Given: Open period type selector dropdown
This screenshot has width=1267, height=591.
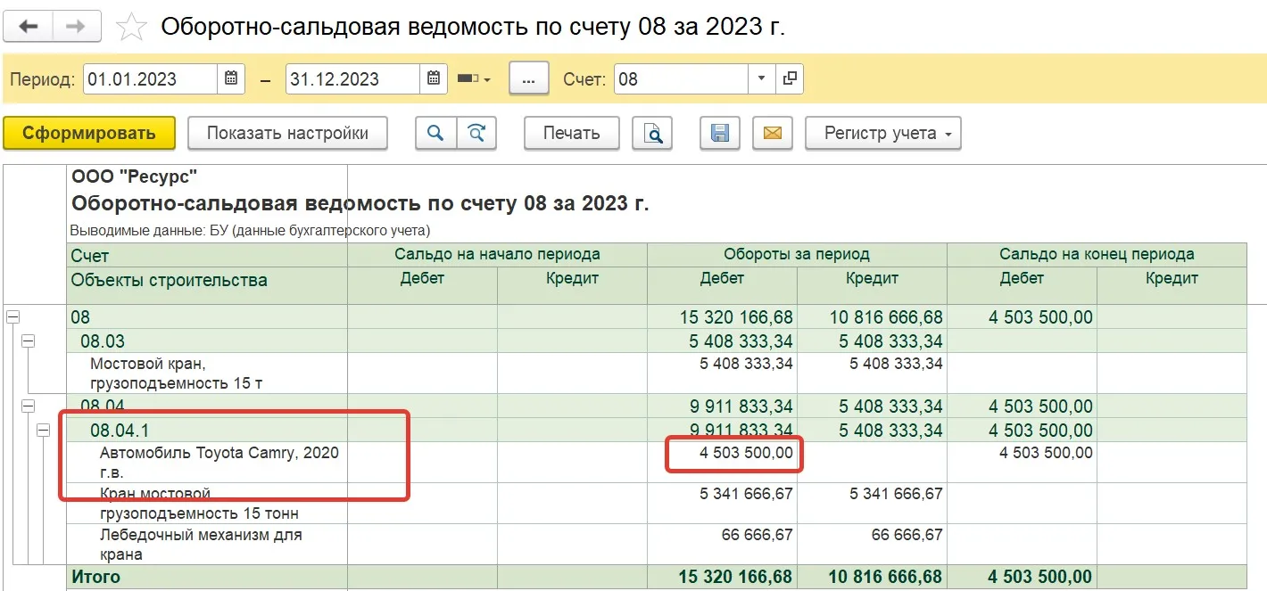Looking at the screenshot, I should pos(474,78).
